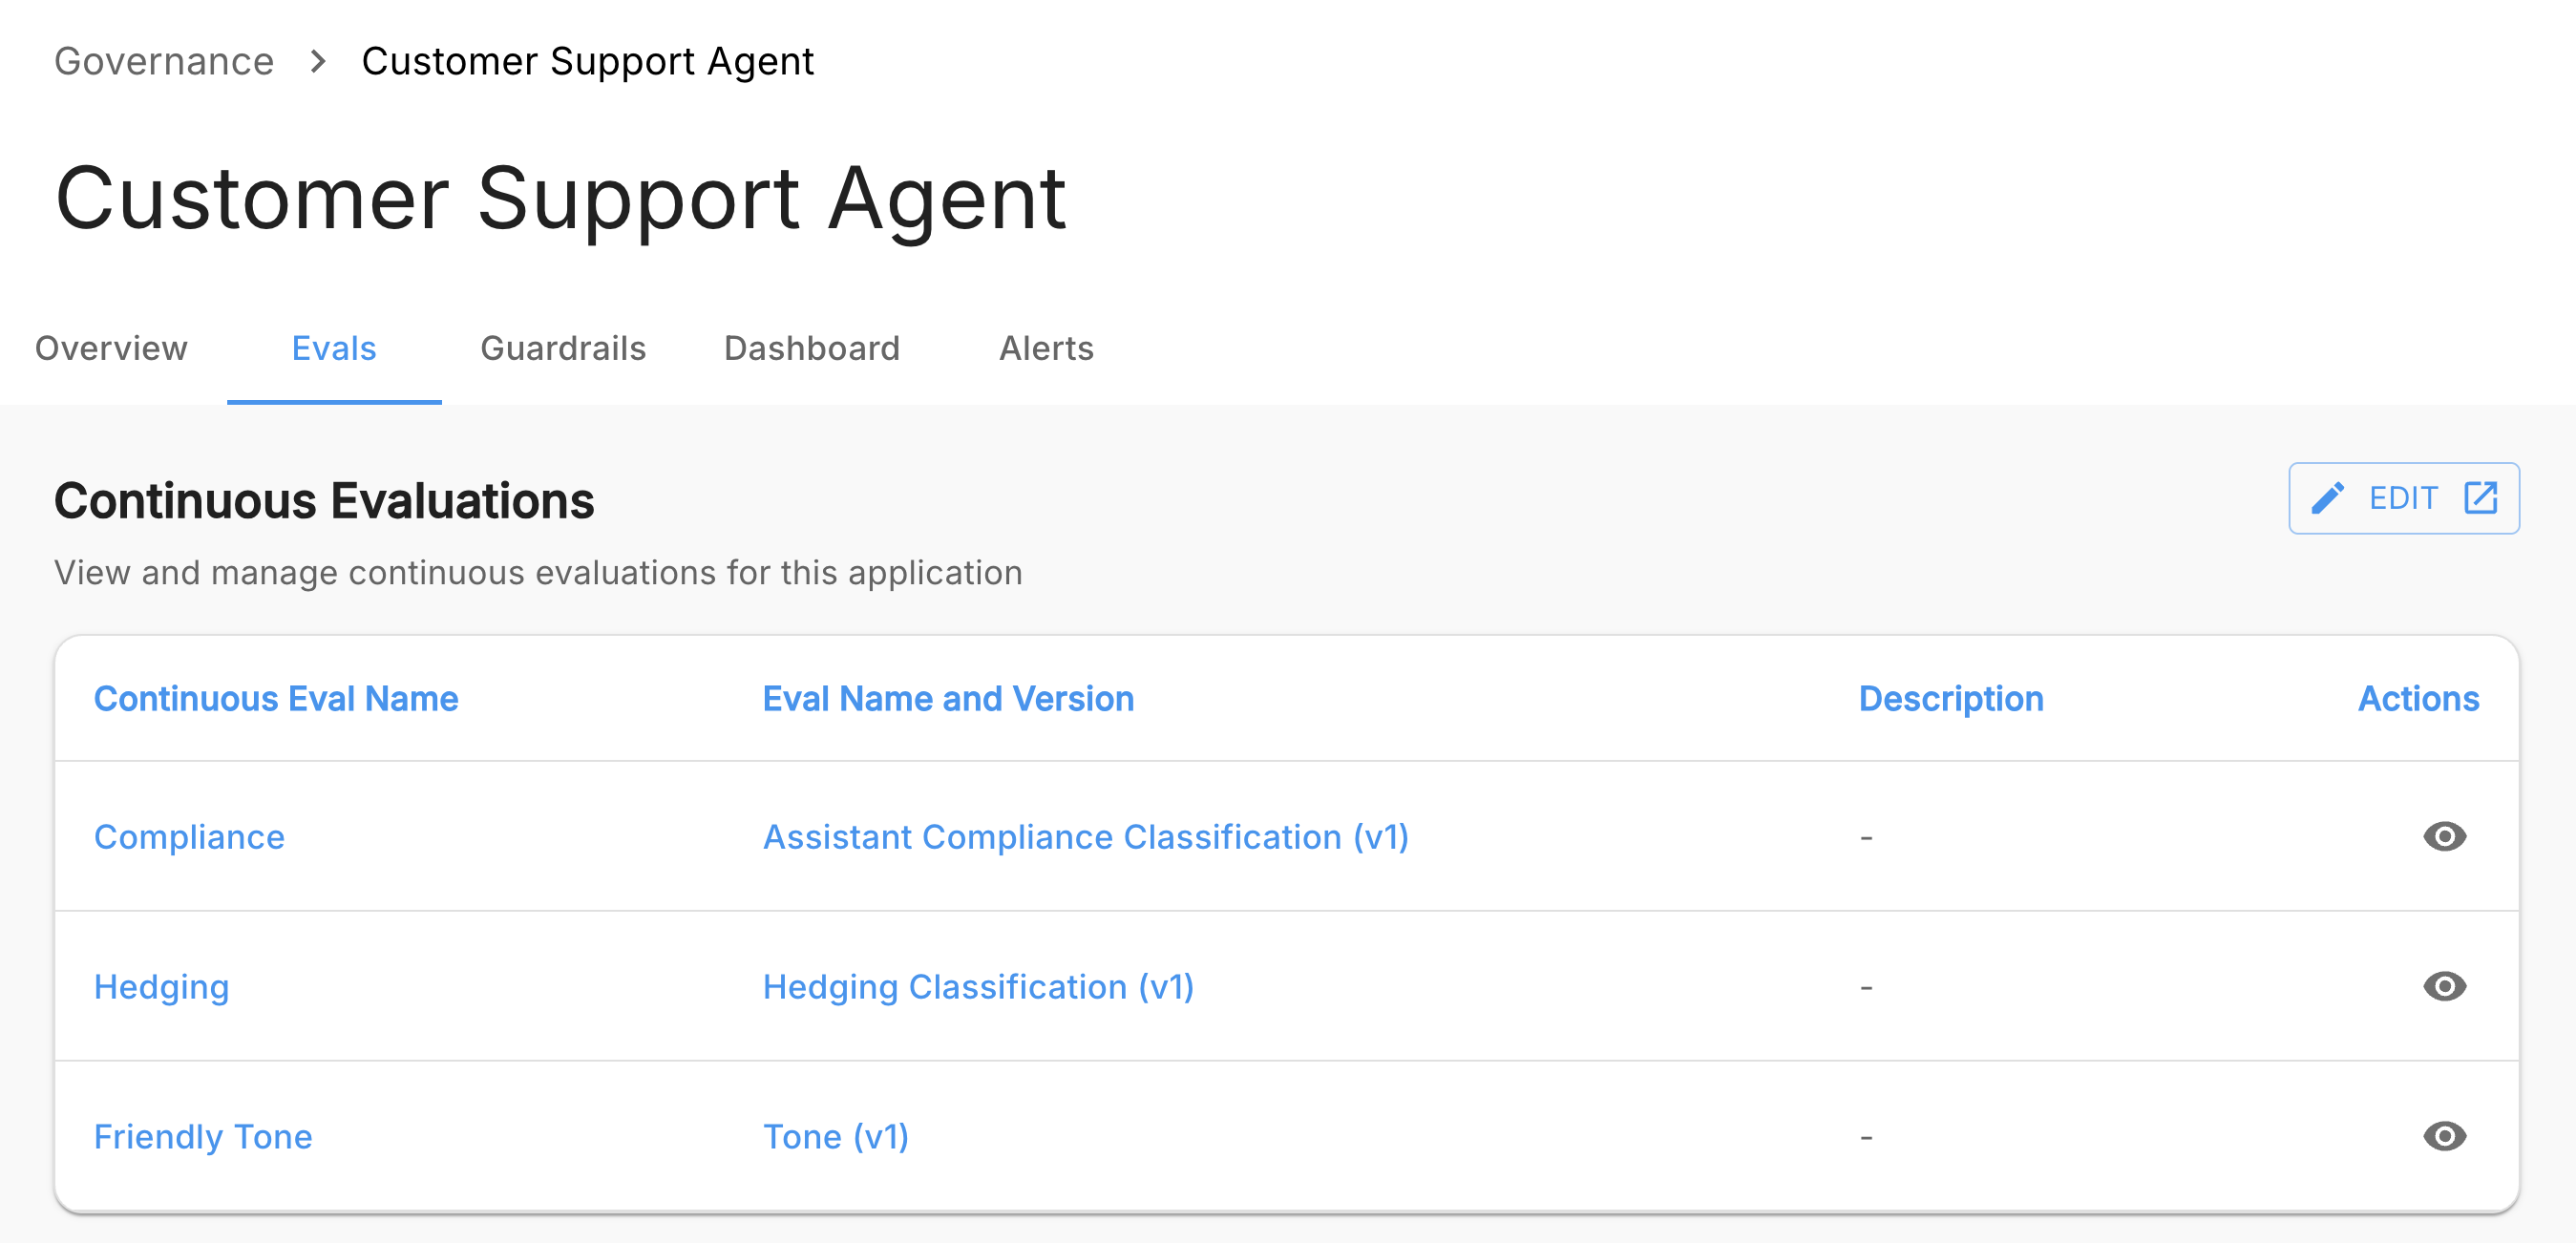Click the external link icon beside EDIT

(2480, 498)
